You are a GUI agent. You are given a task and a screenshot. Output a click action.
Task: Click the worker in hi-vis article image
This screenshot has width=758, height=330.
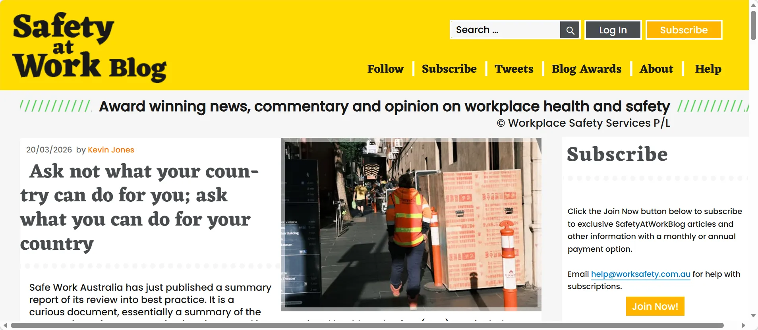tap(411, 224)
